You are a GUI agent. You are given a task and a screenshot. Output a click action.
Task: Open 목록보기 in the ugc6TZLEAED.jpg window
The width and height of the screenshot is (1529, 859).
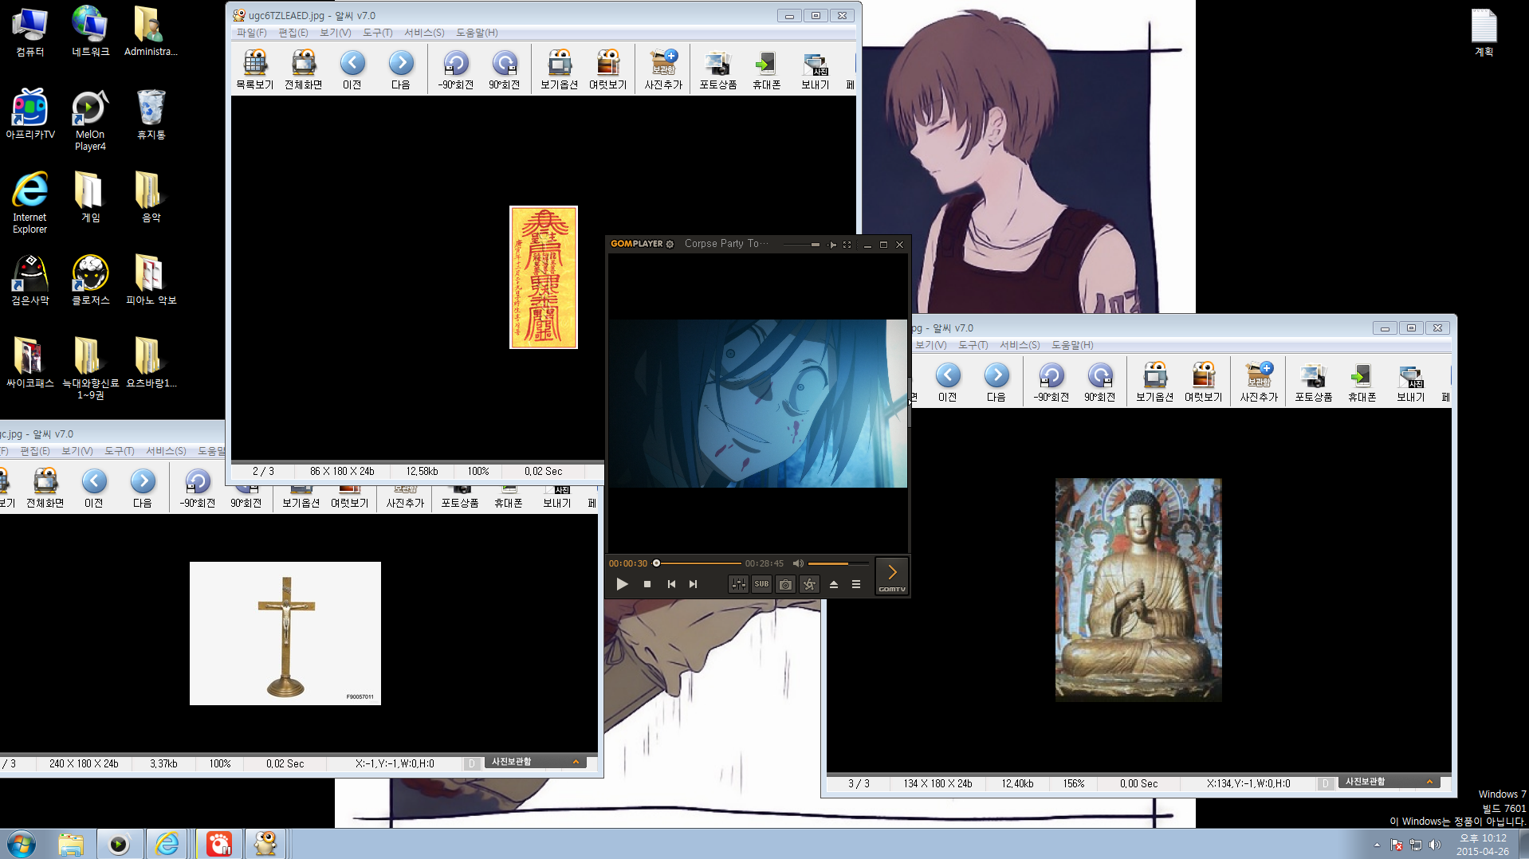255,69
